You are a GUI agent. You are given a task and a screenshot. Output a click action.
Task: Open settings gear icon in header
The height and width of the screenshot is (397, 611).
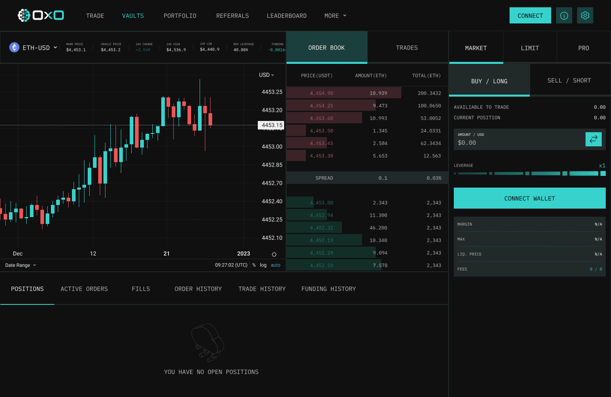pos(585,15)
